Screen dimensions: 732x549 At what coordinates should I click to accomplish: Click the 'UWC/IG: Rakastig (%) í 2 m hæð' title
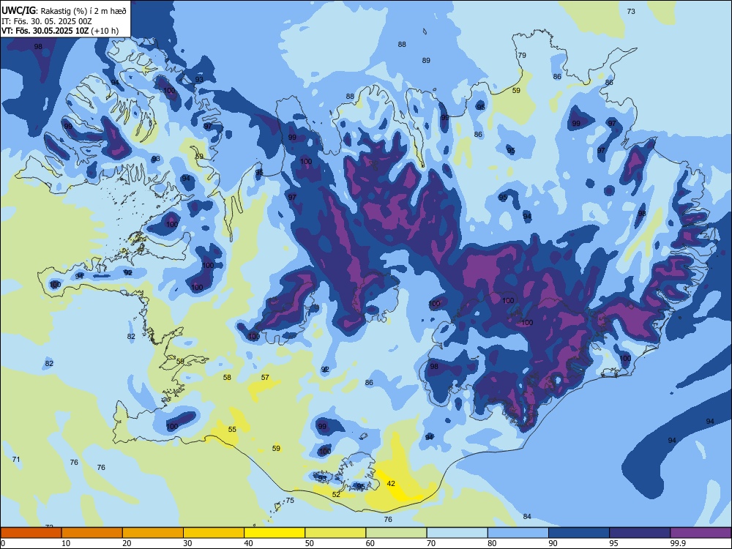(64, 11)
